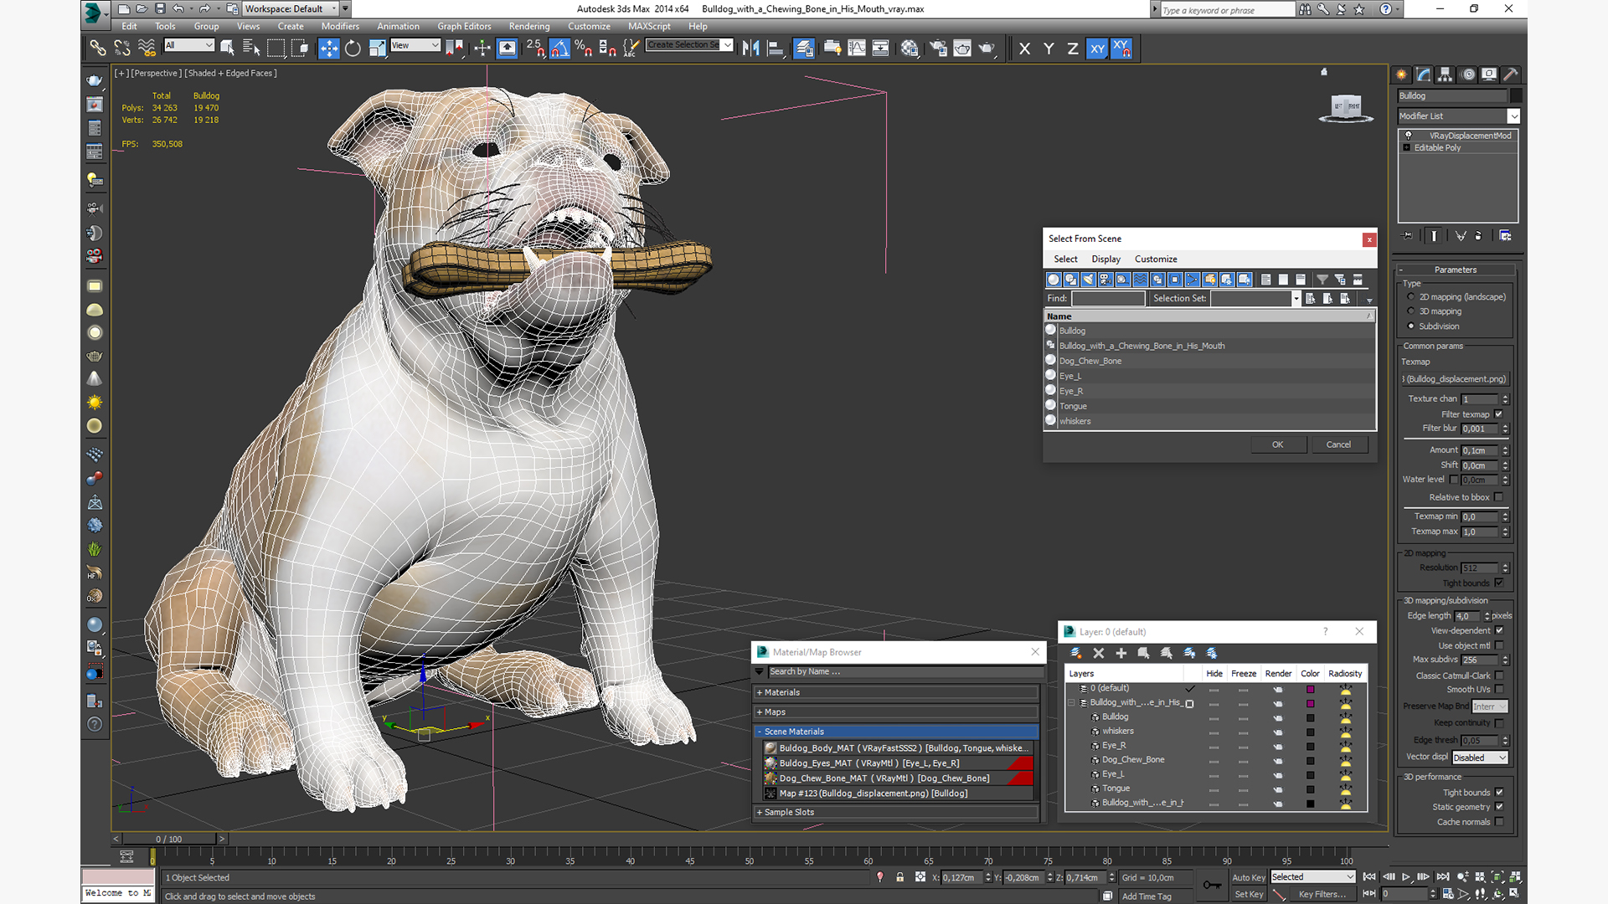Toggle the Angle Snap icon
Image resolution: width=1608 pixels, height=904 pixels.
click(559, 49)
